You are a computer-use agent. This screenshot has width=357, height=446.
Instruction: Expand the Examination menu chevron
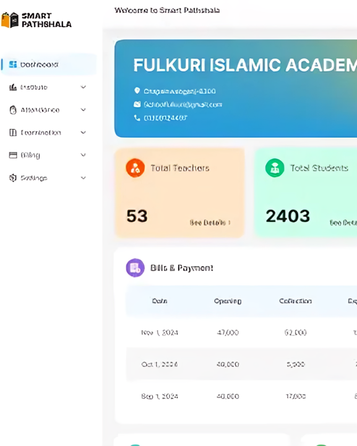click(x=83, y=133)
